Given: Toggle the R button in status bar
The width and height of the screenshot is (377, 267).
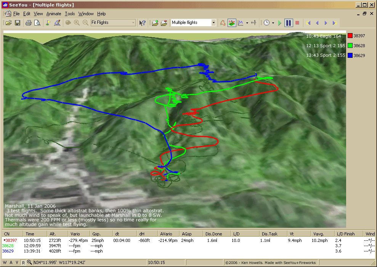Looking at the screenshot, I should 23,262.
